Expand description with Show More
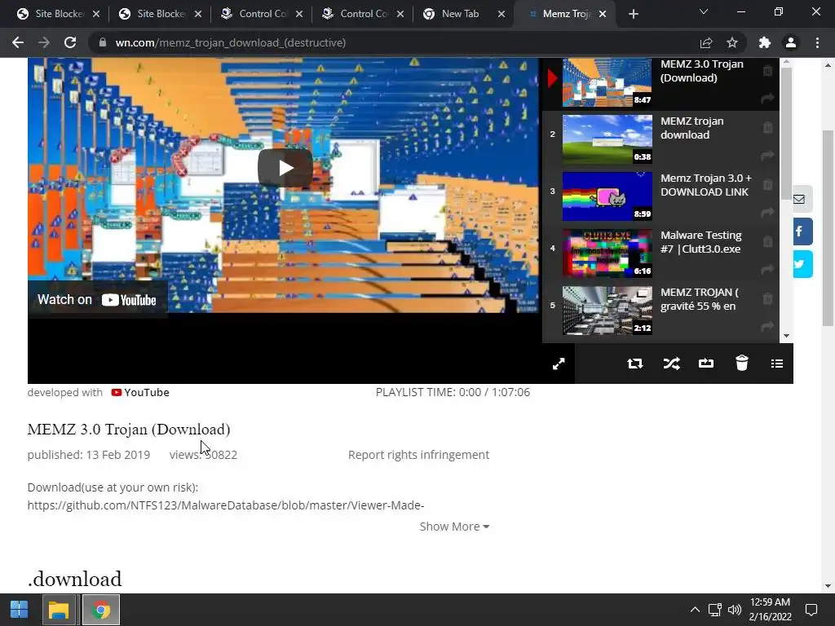The image size is (835, 626). [x=454, y=527]
